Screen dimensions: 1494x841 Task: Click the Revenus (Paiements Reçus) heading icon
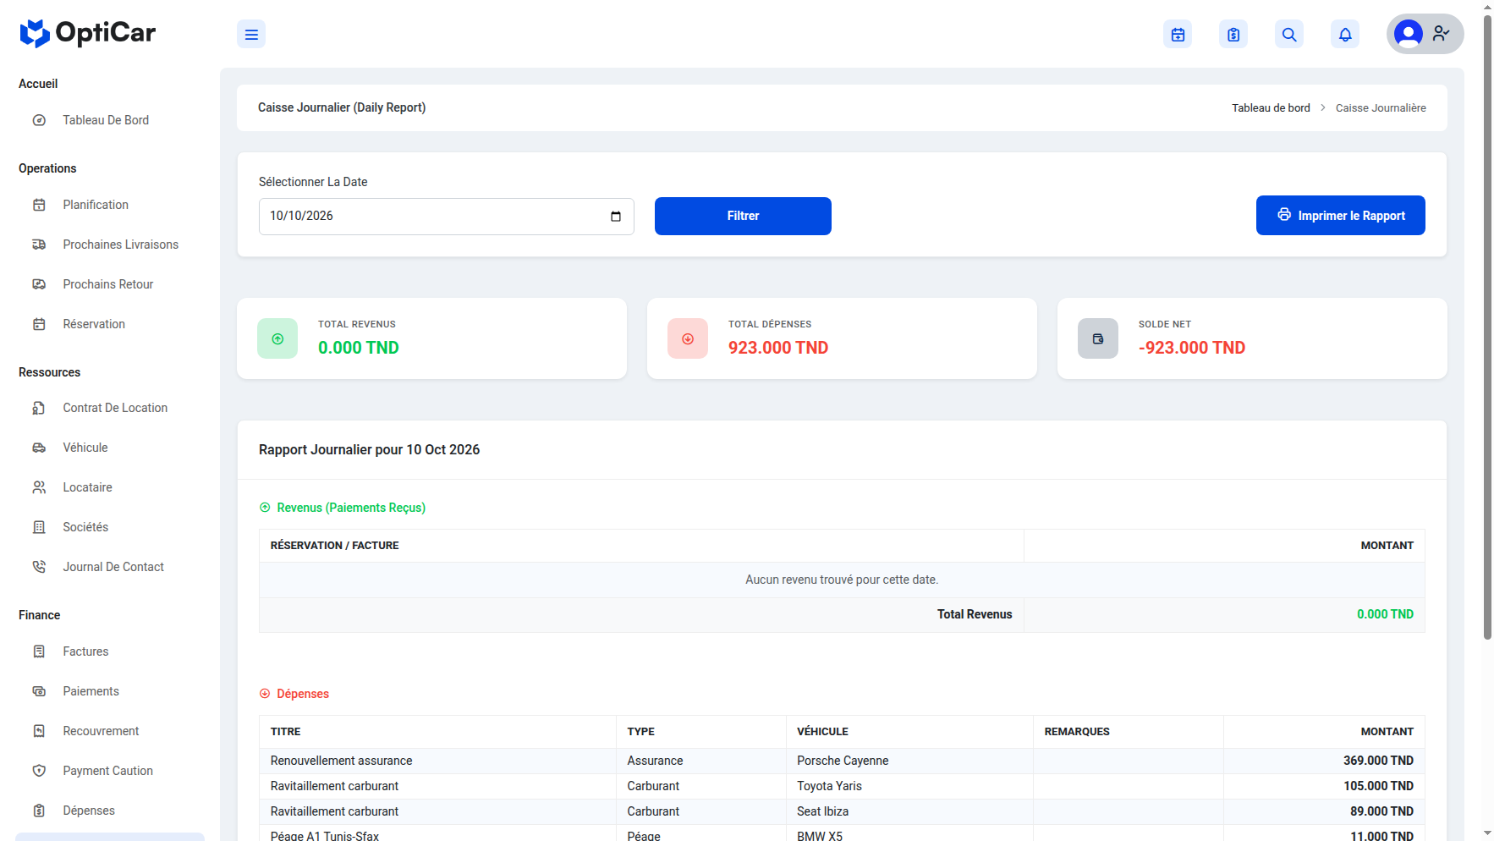pyautogui.click(x=265, y=508)
